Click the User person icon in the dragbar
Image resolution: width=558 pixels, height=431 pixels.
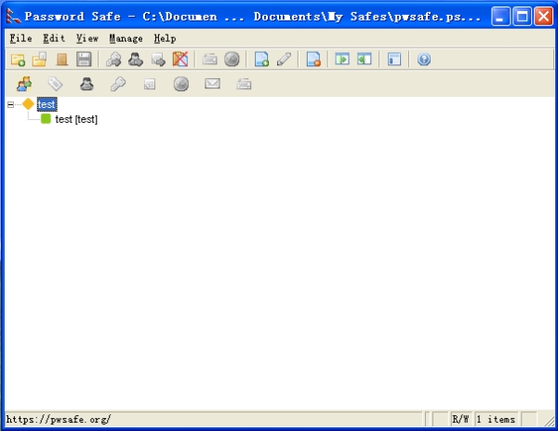pos(86,84)
